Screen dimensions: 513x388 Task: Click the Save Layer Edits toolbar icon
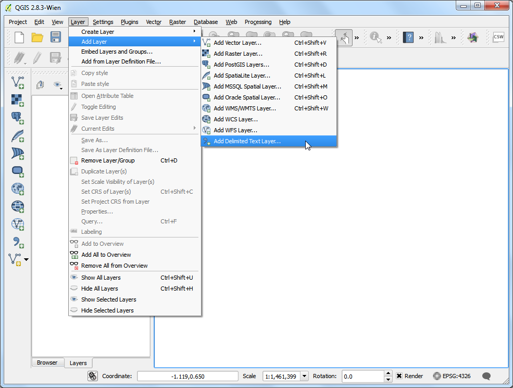[x=56, y=58]
